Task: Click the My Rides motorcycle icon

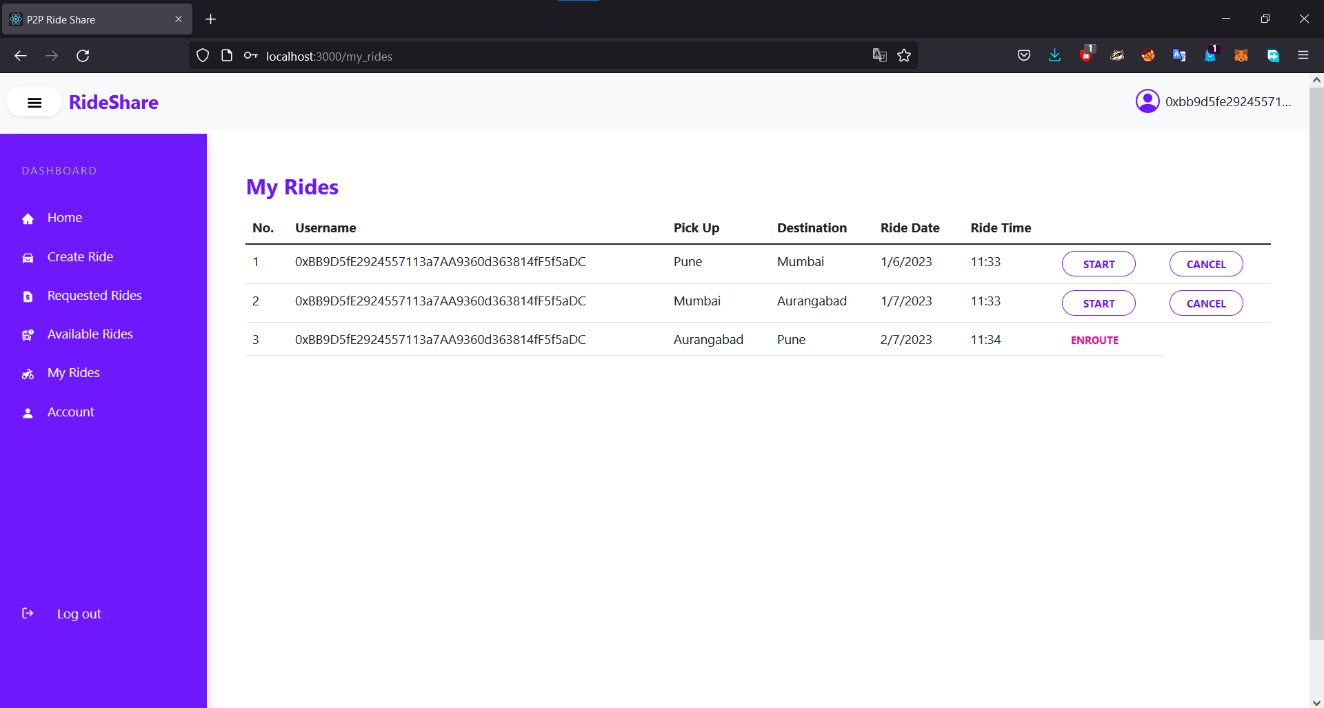Action: tap(28, 374)
